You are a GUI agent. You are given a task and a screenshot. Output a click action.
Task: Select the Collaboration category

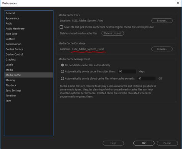pyautogui.click(x=13, y=44)
